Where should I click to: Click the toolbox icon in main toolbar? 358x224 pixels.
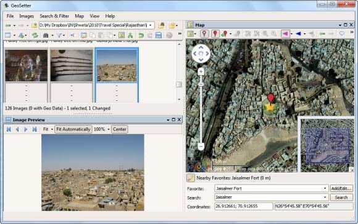click(46, 35)
